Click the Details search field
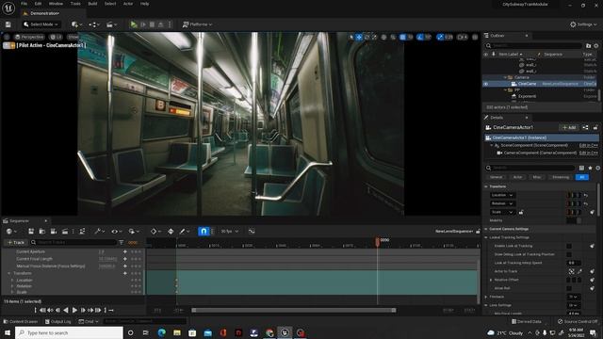603x339 pixels. (530, 168)
